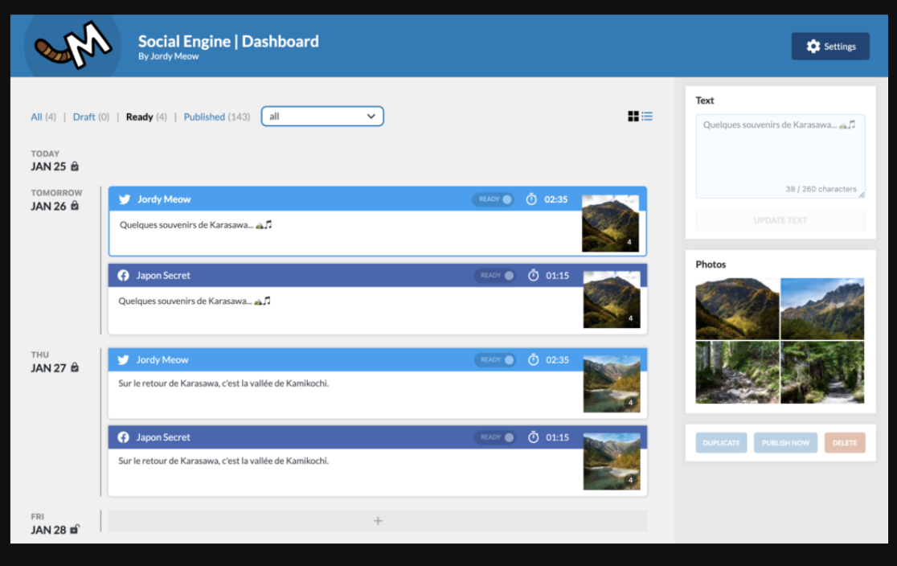Click Facebook icon on Jan 27 Japon Secret post
Viewport: 897px width, 566px height.
click(123, 437)
